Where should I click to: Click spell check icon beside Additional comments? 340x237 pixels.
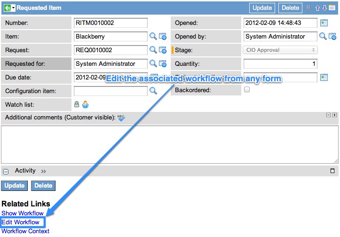pos(121,118)
